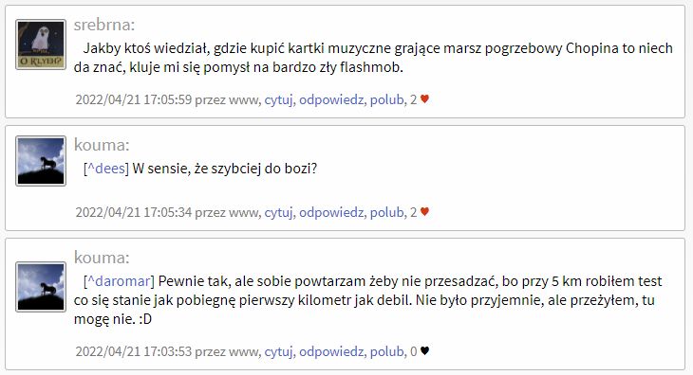Image resolution: width=693 pixels, height=375 pixels.
Task: Reply to kouma's 17:05:34 post with 'odpowiedz'
Action: coord(331,213)
